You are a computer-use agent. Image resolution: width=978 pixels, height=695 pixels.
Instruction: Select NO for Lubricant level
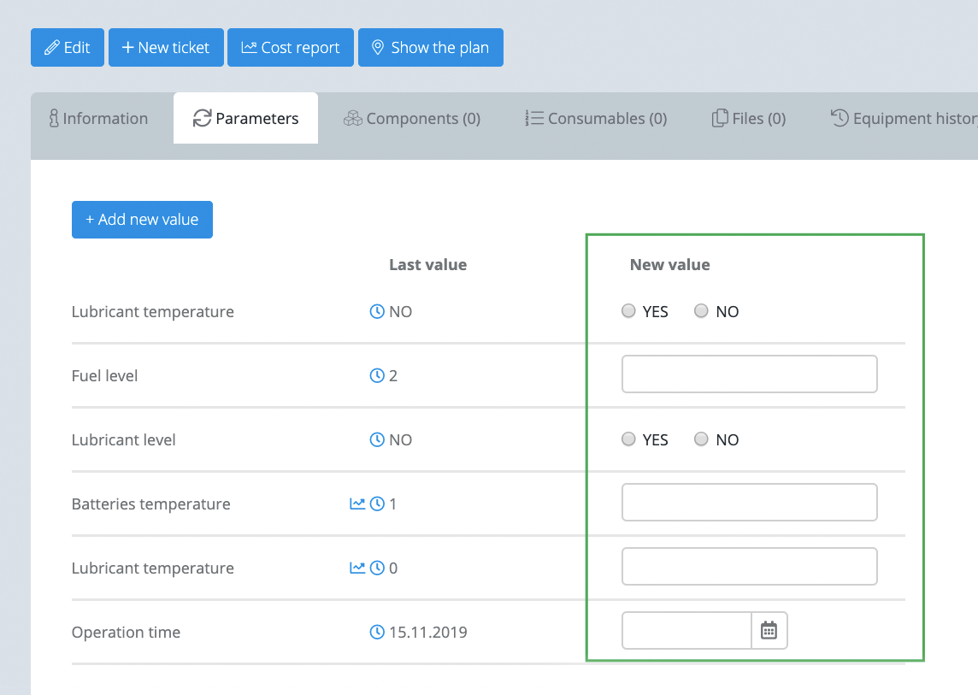pos(701,439)
